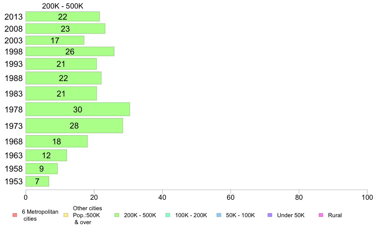Click the 2013 year axis label
Screen dimensions: 376x233
click(x=13, y=17)
